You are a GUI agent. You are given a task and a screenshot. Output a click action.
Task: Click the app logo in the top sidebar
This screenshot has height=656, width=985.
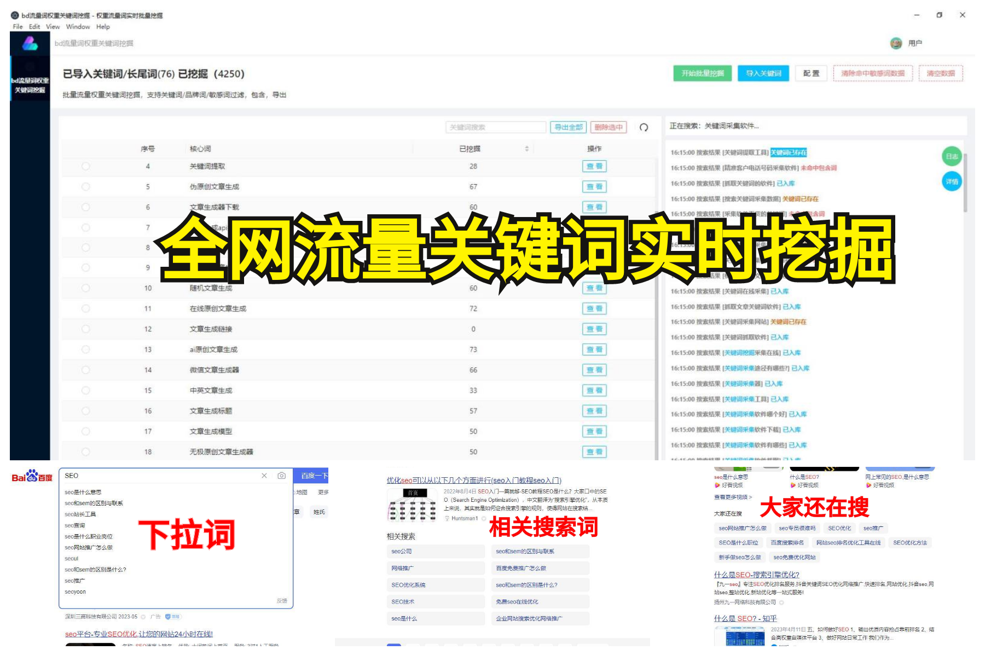coord(30,44)
